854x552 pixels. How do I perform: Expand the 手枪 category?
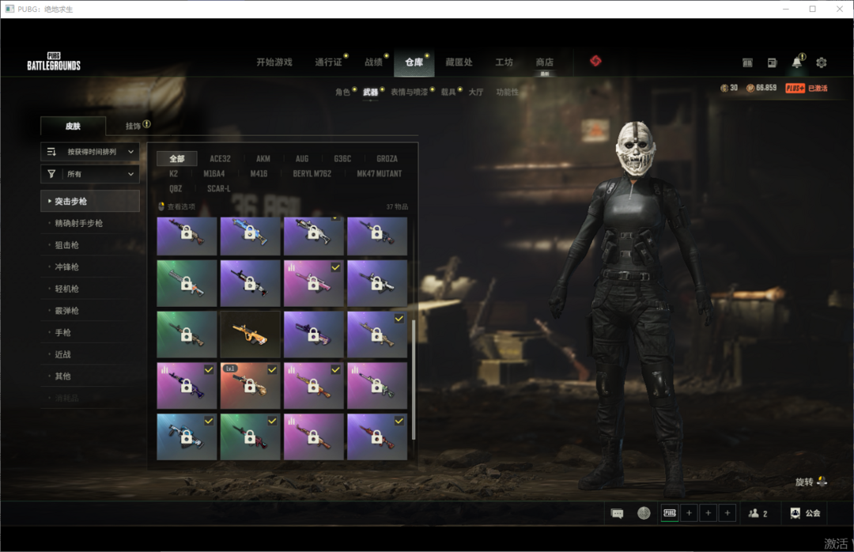pyautogui.click(x=90, y=332)
